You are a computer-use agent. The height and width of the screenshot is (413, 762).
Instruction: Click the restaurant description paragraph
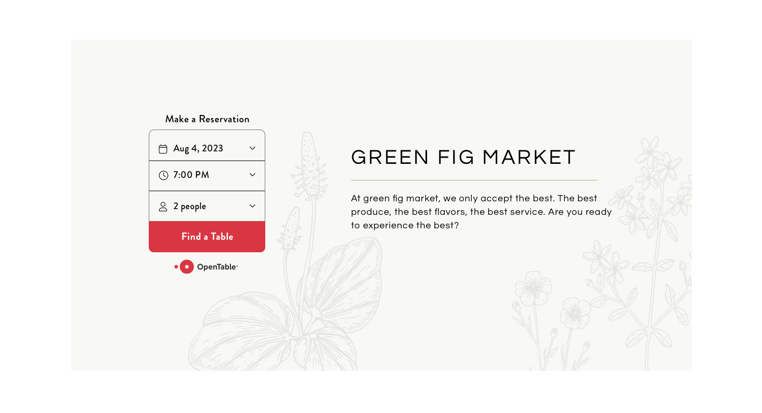tap(481, 212)
